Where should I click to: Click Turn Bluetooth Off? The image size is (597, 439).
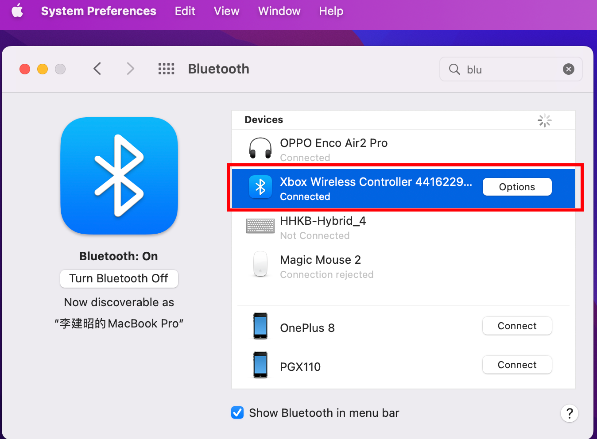click(119, 278)
